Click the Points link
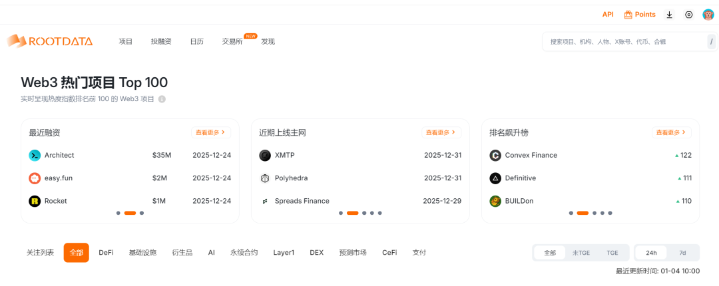 (x=645, y=15)
